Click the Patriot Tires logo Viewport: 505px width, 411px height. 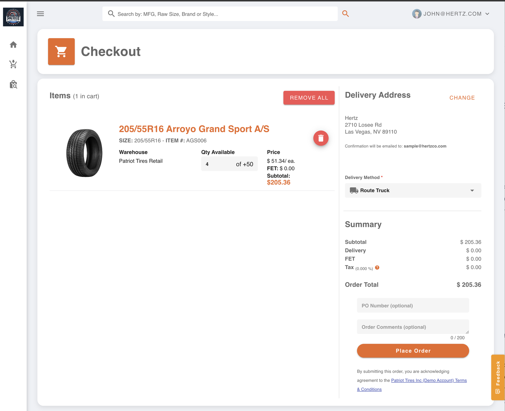click(13, 17)
